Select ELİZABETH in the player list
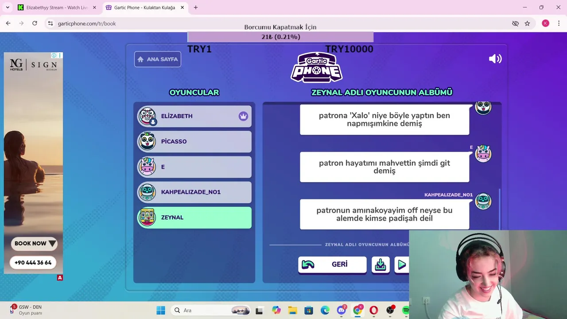 pos(194,116)
